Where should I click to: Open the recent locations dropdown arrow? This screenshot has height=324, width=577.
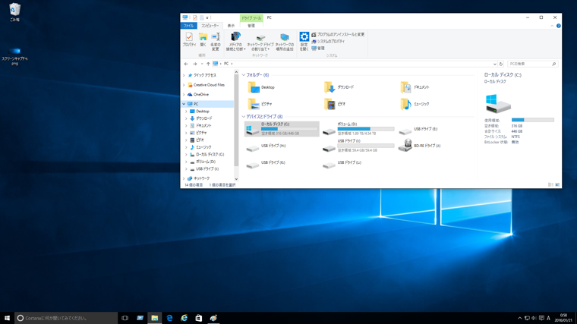pyautogui.click(x=202, y=64)
